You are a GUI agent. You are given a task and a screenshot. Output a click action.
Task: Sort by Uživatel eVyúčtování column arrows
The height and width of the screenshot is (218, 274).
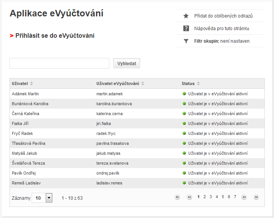[143, 83]
